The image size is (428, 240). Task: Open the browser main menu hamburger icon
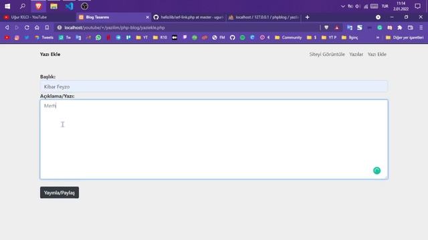coord(421,27)
